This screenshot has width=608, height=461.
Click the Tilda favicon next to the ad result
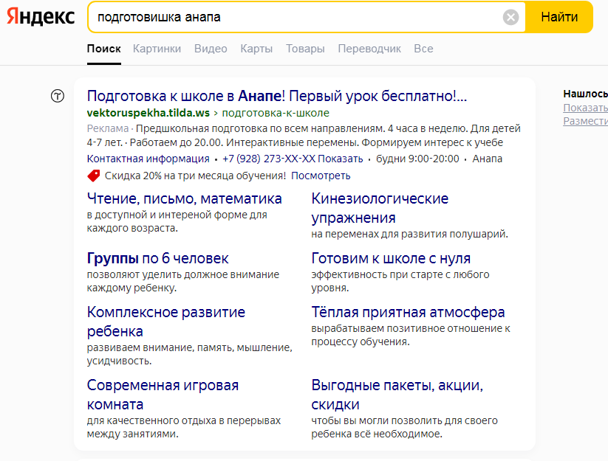click(x=58, y=96)
